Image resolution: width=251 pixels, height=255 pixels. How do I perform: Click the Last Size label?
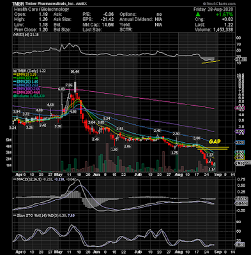coord(92,30)
